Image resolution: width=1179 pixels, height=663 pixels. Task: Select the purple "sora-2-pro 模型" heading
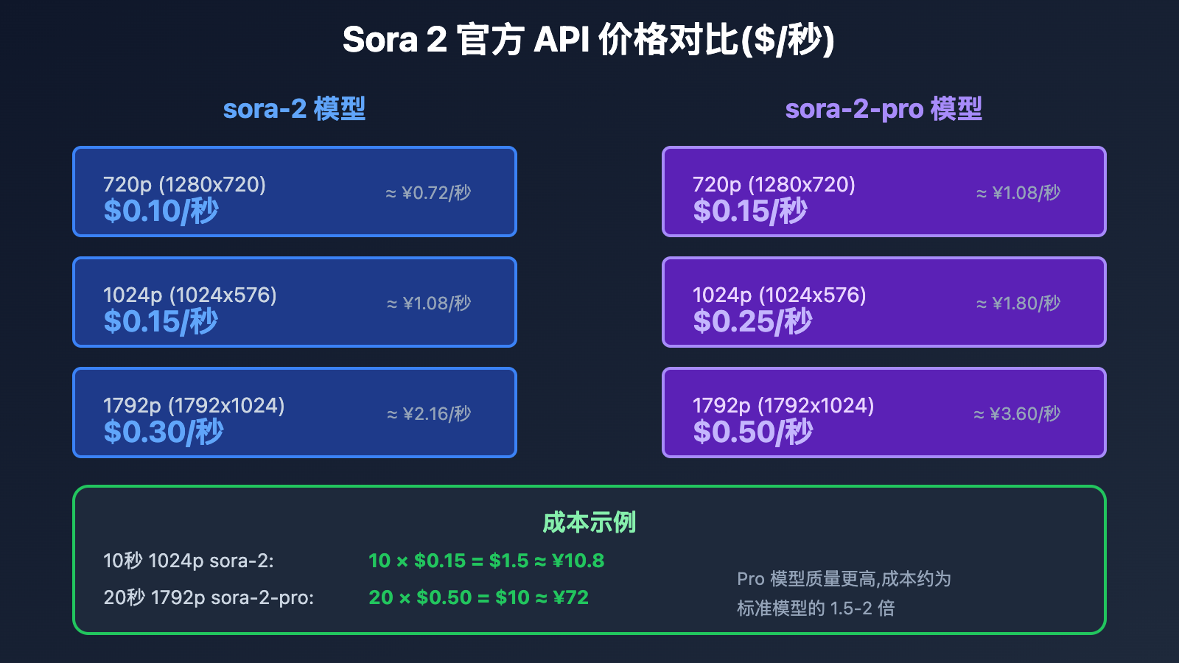(x=884, y=109)
